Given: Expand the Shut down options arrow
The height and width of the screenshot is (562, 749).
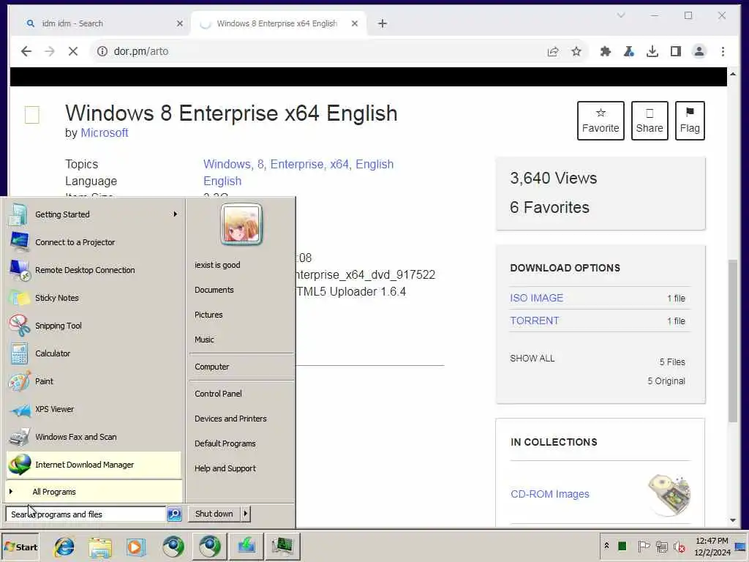Looking at the screenshot, I should click(x=246, y=514).
